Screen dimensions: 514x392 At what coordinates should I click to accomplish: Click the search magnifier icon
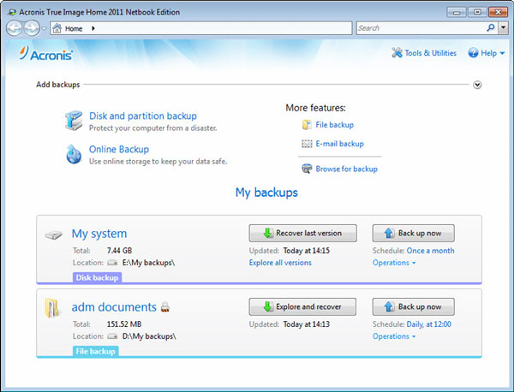coord(491,28)
